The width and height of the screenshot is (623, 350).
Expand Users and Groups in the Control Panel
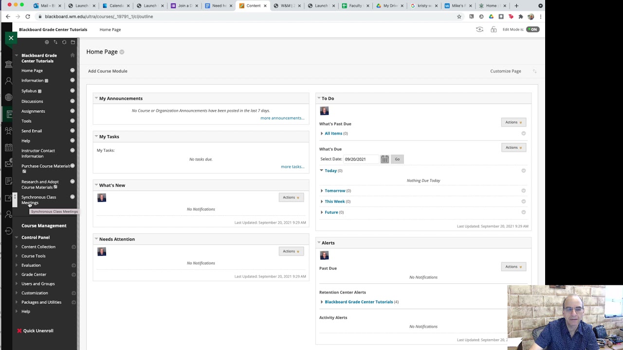(17, 283)
